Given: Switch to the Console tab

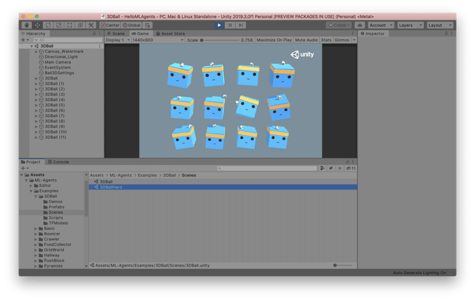Looking at the screenshot, I should tap(58, 162).
